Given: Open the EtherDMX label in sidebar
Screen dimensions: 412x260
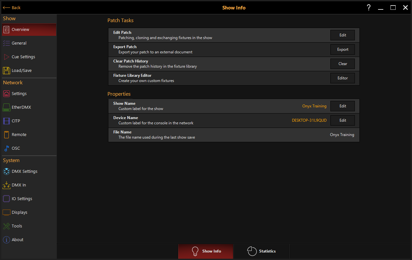Looking at the screenshot, I should [x=21, y=107].
